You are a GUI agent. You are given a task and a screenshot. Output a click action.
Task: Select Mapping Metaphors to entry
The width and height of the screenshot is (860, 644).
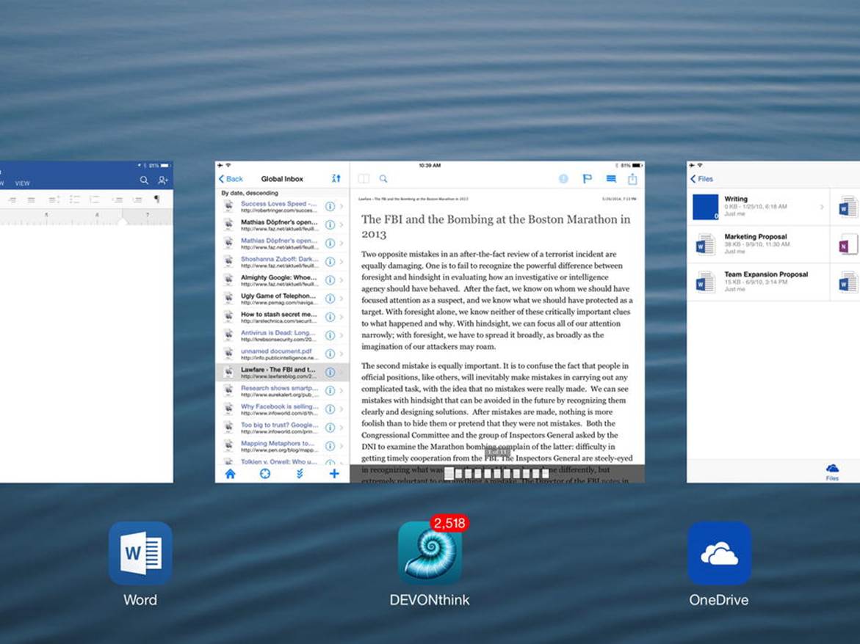pos(282,446)
